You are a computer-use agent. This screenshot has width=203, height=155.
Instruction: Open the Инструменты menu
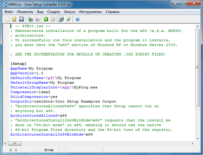pos(90,12)
